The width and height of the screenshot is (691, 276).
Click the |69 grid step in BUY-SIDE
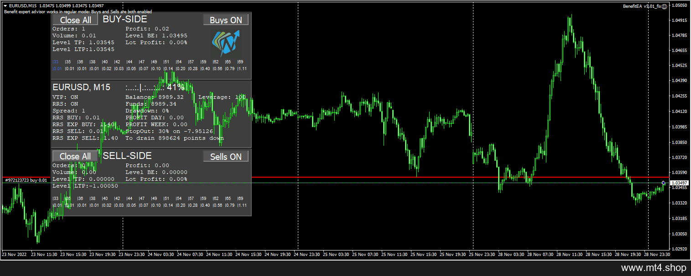240,61
